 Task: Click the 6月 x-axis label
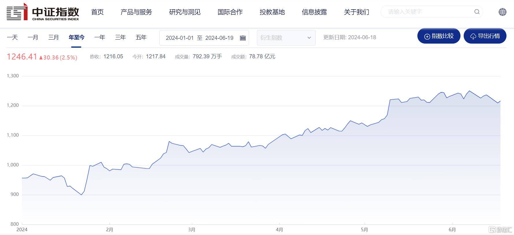[452, 230]
